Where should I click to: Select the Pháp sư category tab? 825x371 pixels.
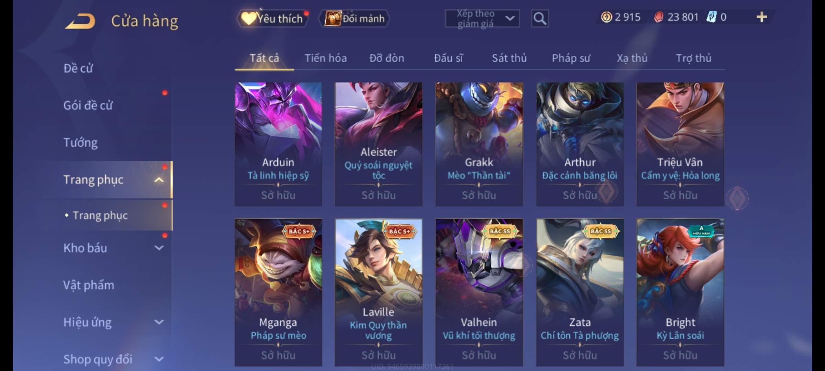tap(571, 58)
